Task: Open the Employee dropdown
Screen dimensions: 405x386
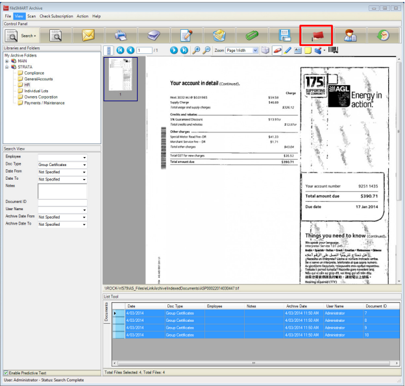Action: [x=84, y=158]
